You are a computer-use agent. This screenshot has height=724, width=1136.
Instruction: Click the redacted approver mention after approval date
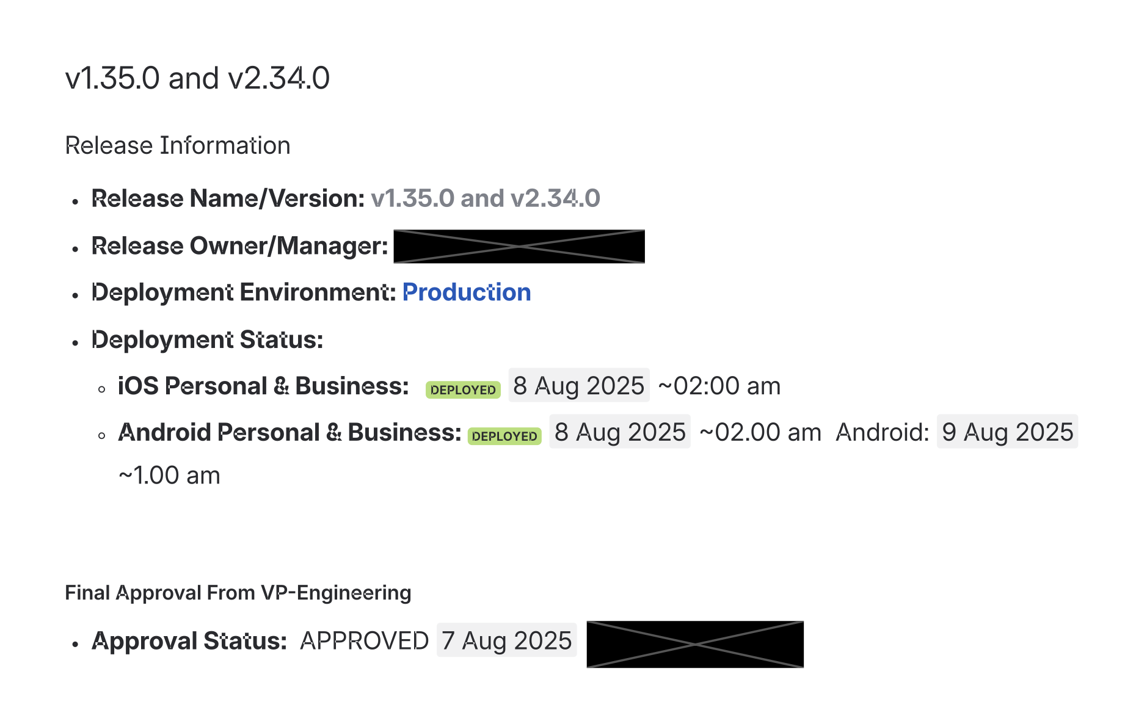pos(695,644)
